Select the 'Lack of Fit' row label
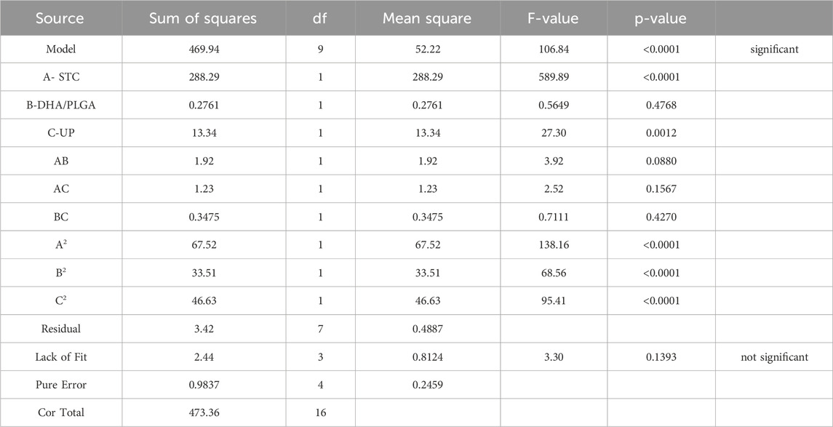This screenshot has height=427, width=833. point(60,357)
